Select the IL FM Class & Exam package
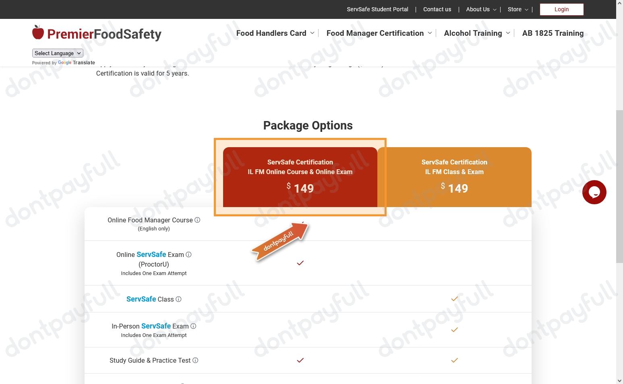 454,177
